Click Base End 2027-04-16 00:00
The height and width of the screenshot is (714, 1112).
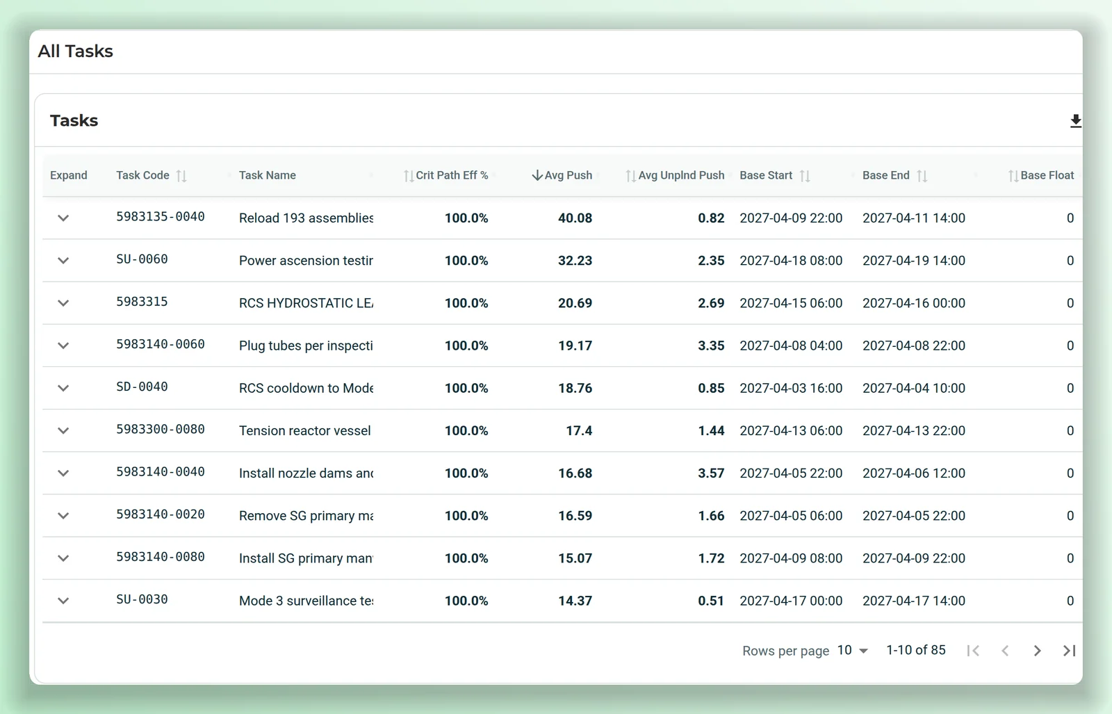click(x=914, y=303)
